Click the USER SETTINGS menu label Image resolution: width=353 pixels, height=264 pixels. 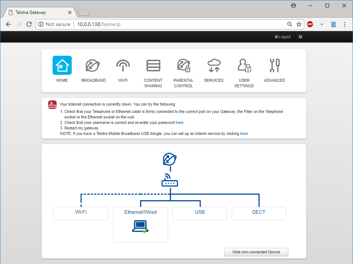244,83
